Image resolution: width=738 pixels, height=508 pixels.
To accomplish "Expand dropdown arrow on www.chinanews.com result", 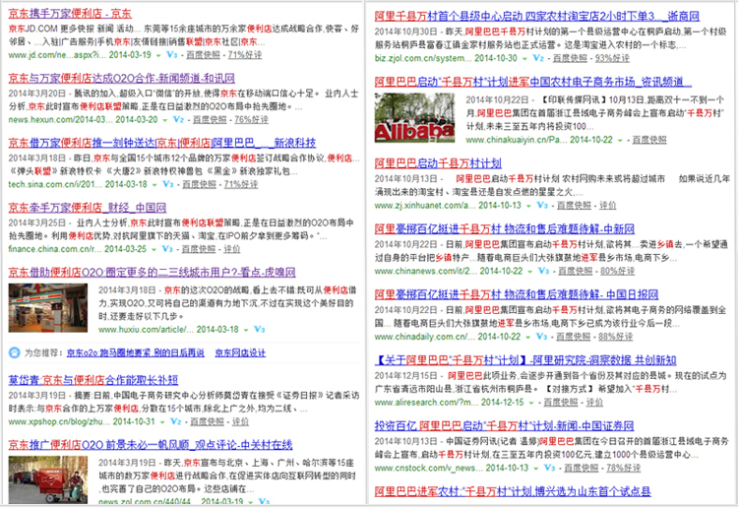I will 530,271.
